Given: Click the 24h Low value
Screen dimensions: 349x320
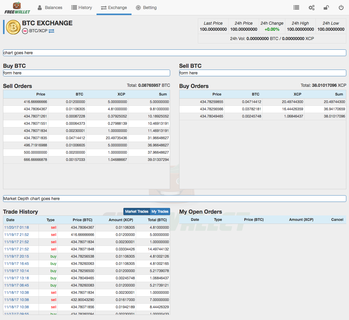Looking at the screenshot, I should [x=331, y=29].
